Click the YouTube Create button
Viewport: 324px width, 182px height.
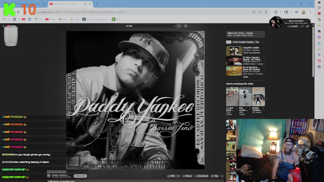click(x=292, y=26)
